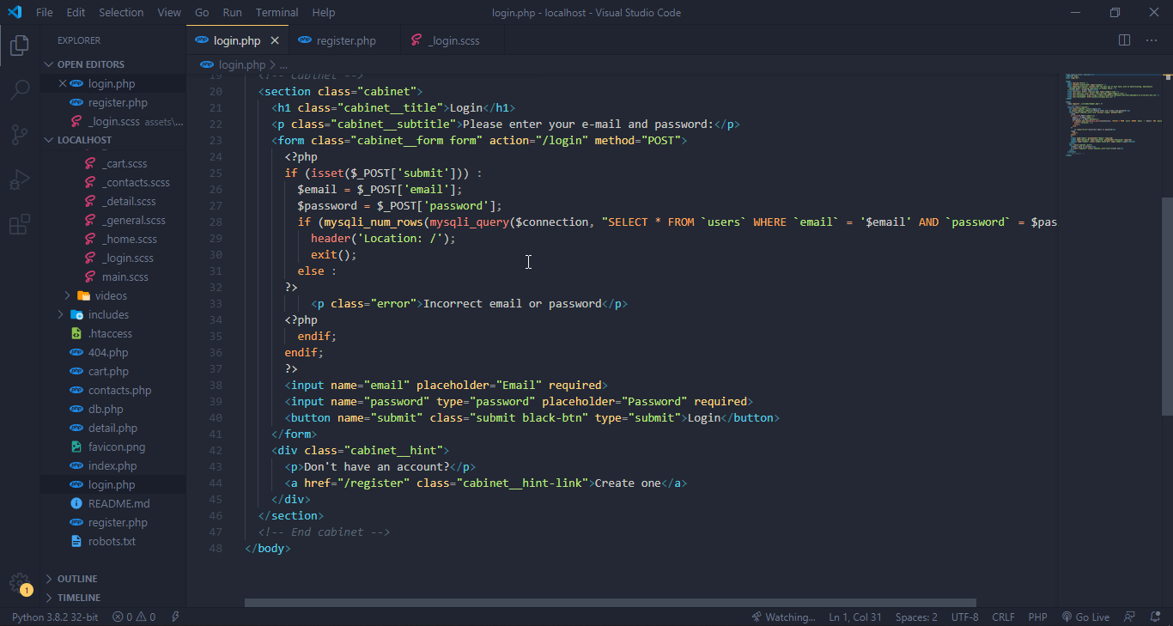Click the VS Code logo icon
1173x626 pixels.
15,12
